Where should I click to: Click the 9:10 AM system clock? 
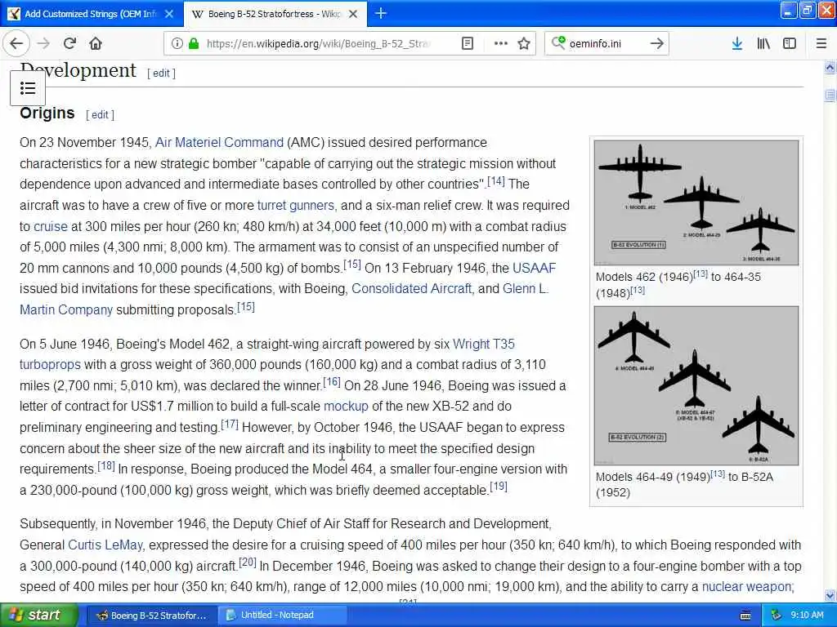point(807,616)
